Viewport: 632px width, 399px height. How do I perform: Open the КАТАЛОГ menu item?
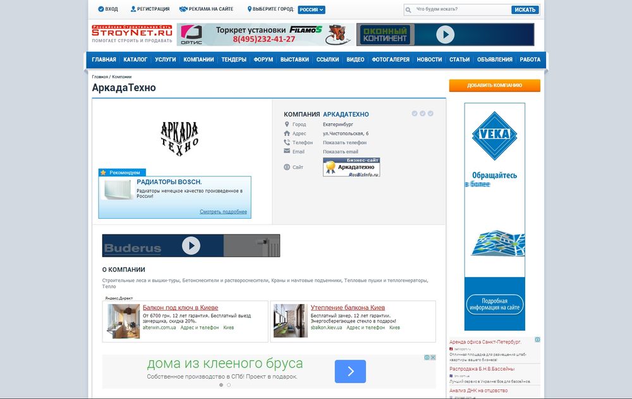pyautogui.click(x=135, y=59)
